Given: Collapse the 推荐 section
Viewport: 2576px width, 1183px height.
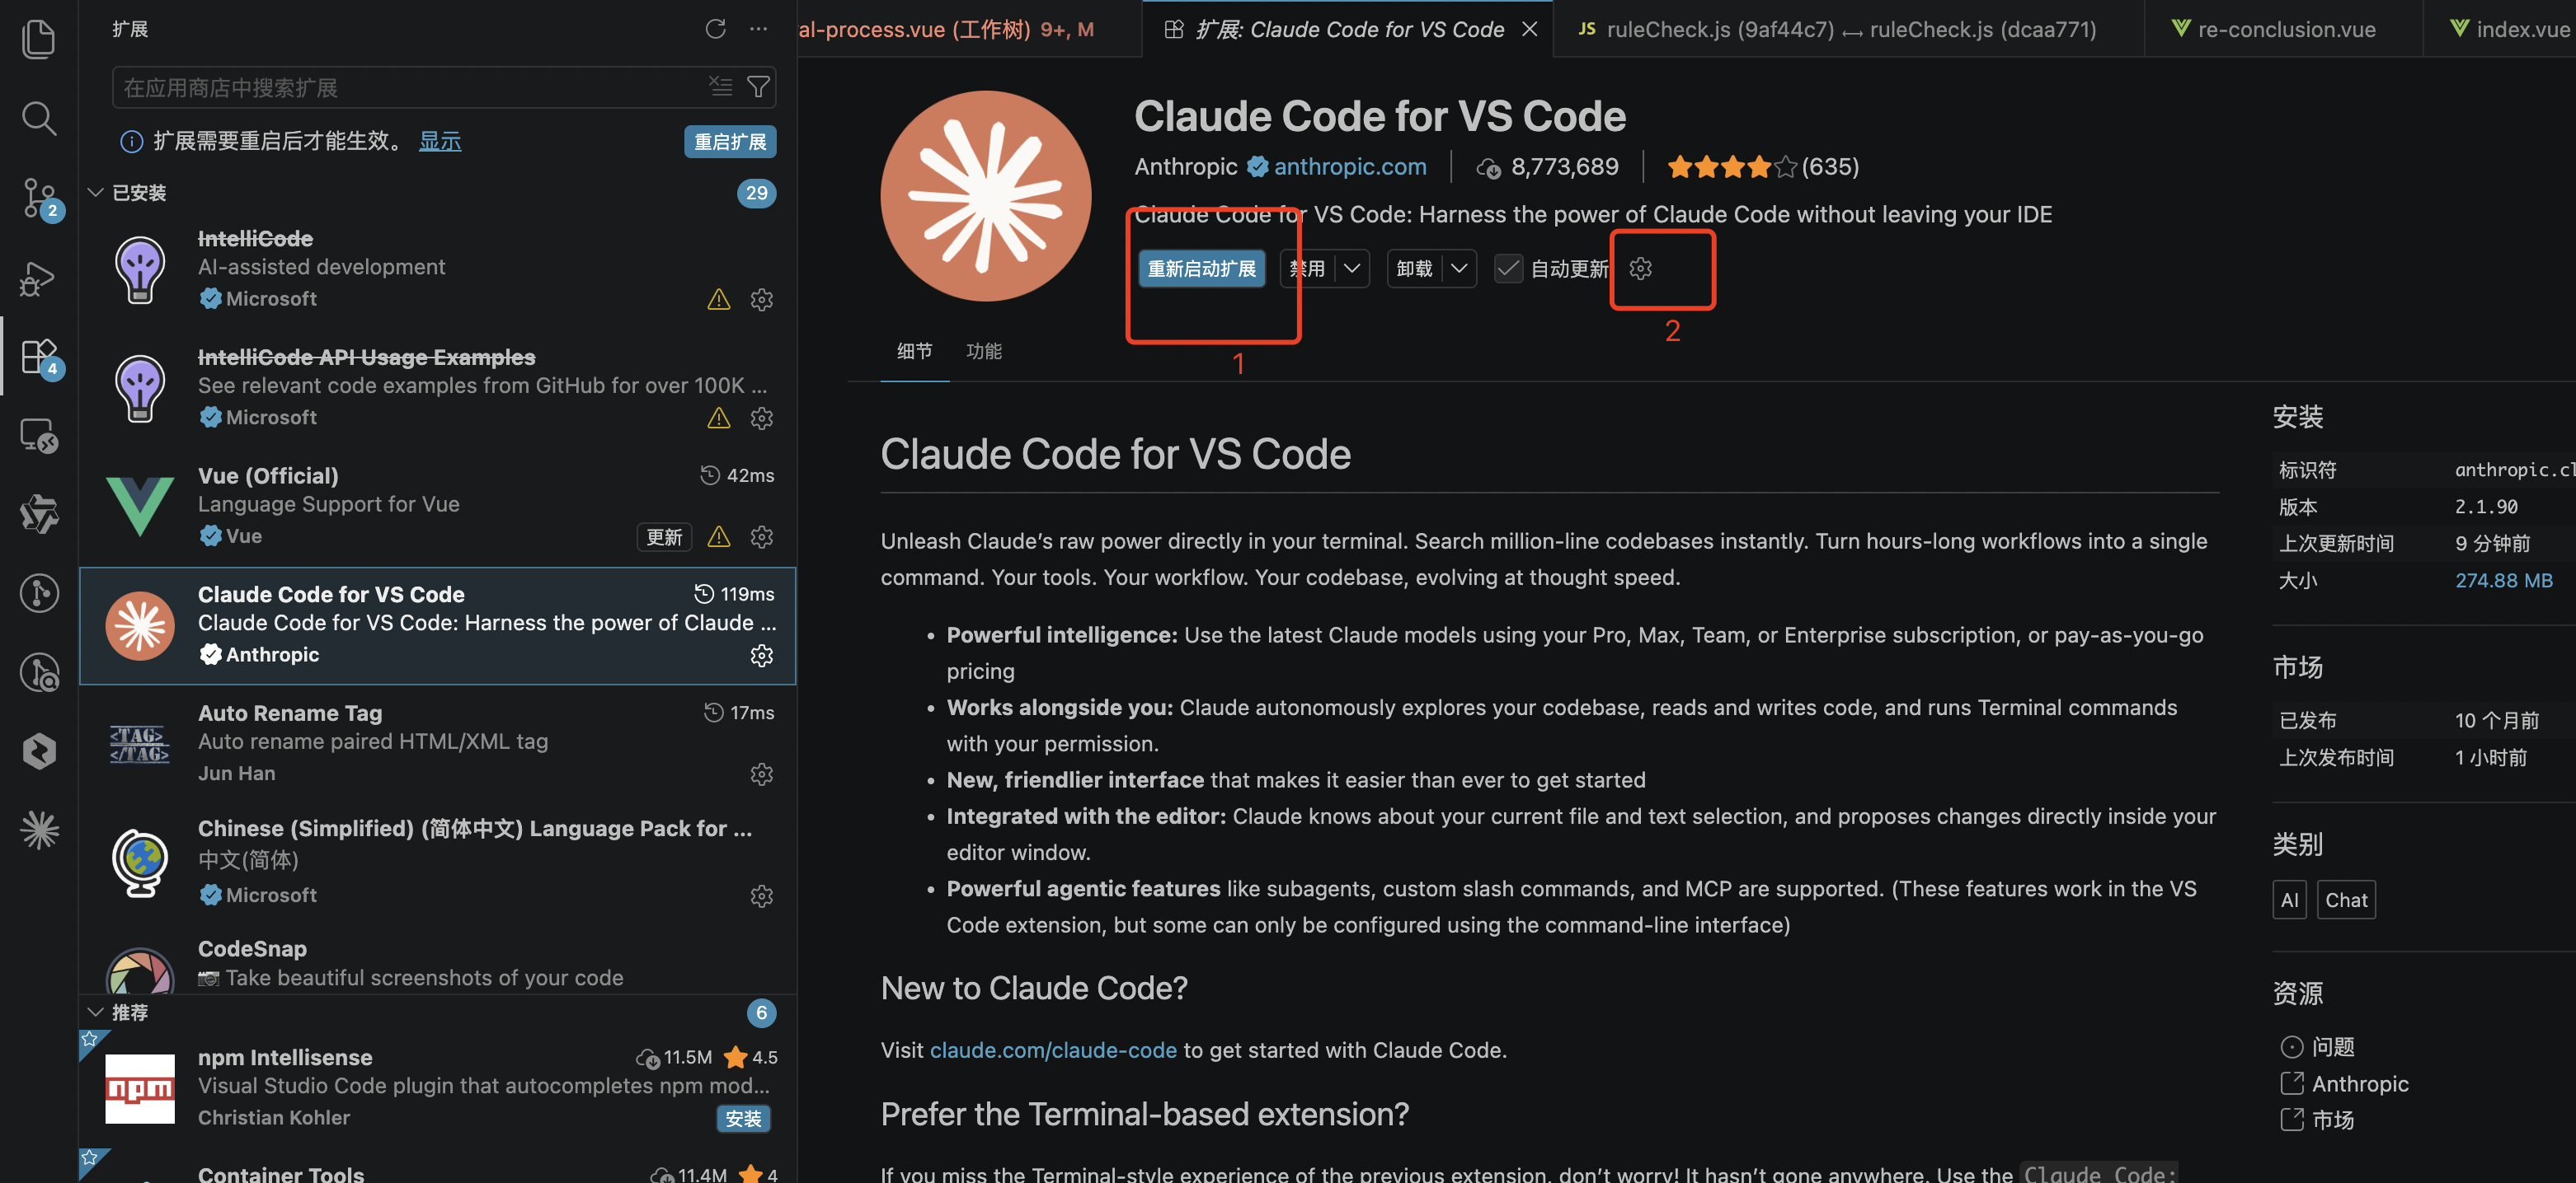Looking at the screenshot, I should (x=96, y=1012).
